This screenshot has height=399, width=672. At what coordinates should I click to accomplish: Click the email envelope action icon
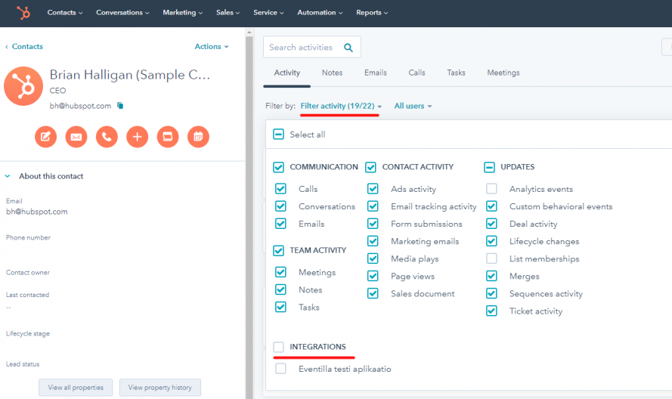pos(76,137)
